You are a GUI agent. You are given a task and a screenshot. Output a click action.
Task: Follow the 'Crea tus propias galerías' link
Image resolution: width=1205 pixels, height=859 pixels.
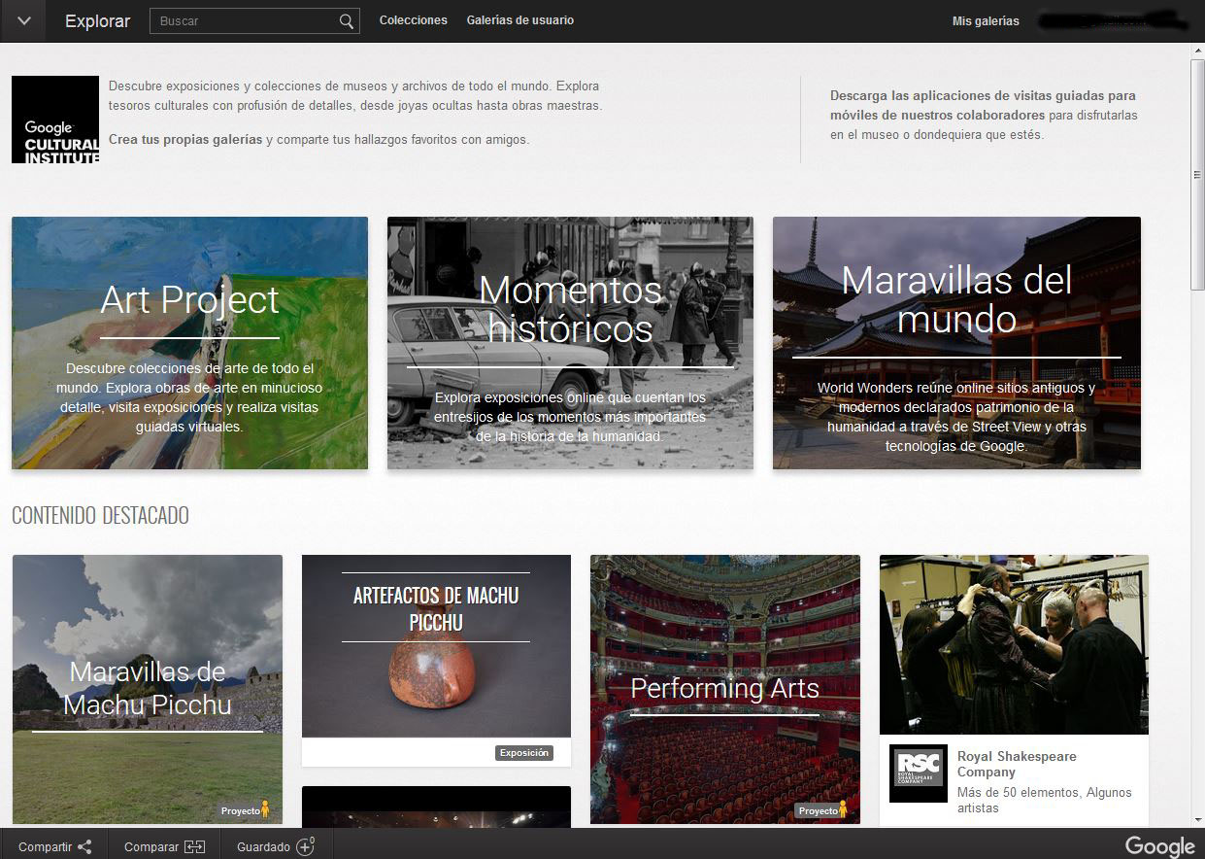coord(185,139)
